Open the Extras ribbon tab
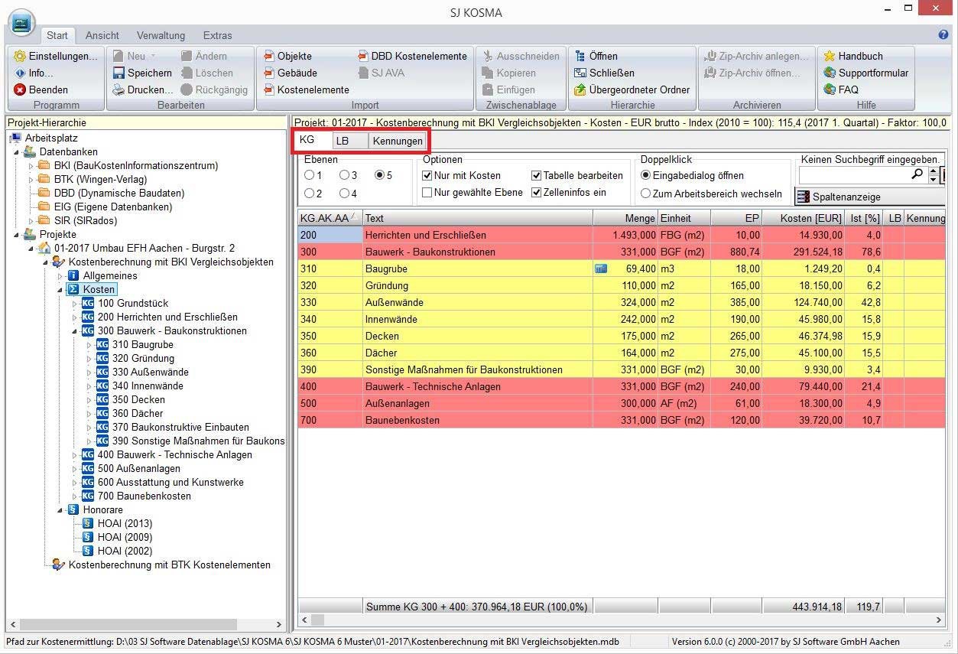 click(x=217, y=35)
